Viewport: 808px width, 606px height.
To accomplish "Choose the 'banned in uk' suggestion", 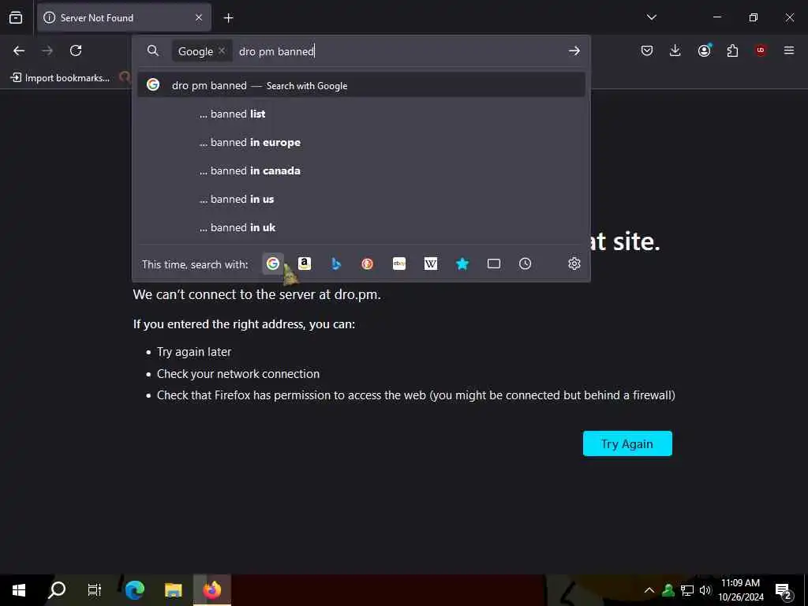I will tap(361, 227).
